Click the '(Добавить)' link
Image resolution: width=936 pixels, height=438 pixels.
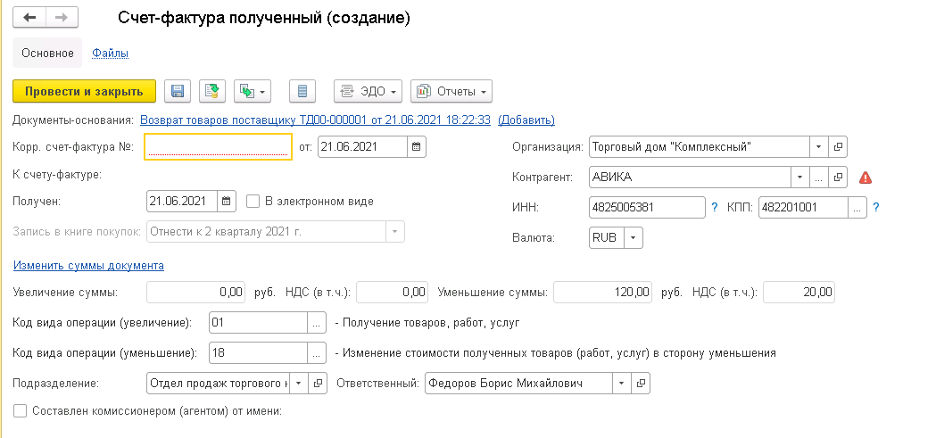(526, 120)
